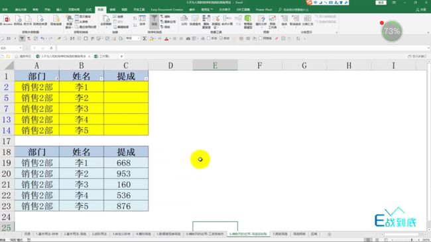Open the Power Pivot ribbon tab

264,10
